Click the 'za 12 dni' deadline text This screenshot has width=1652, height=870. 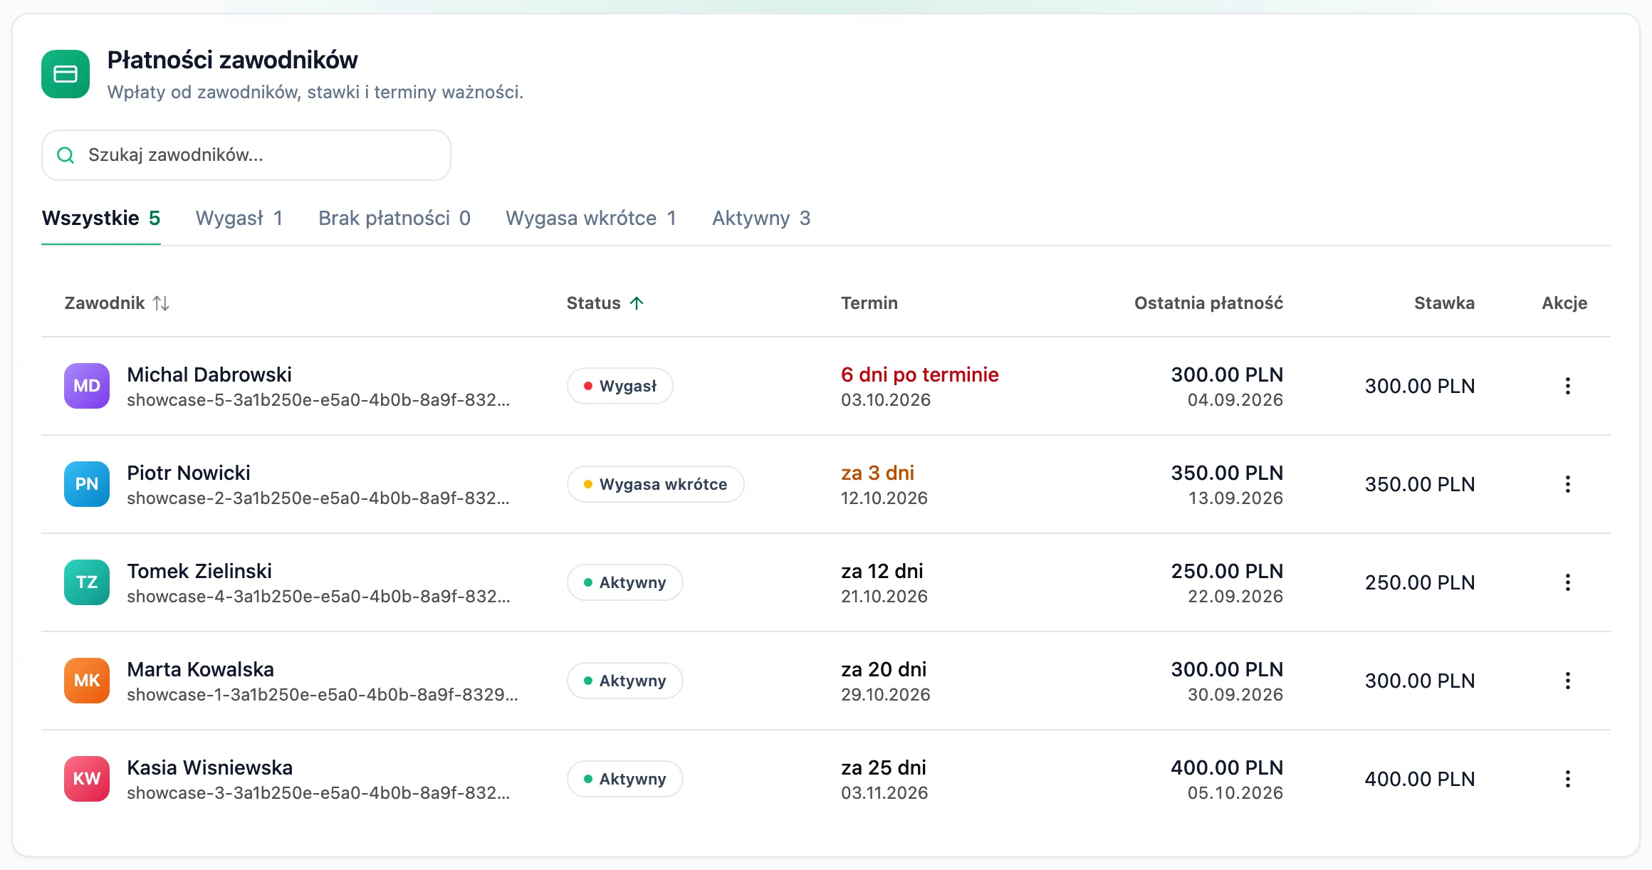click(x=882, y=571)
